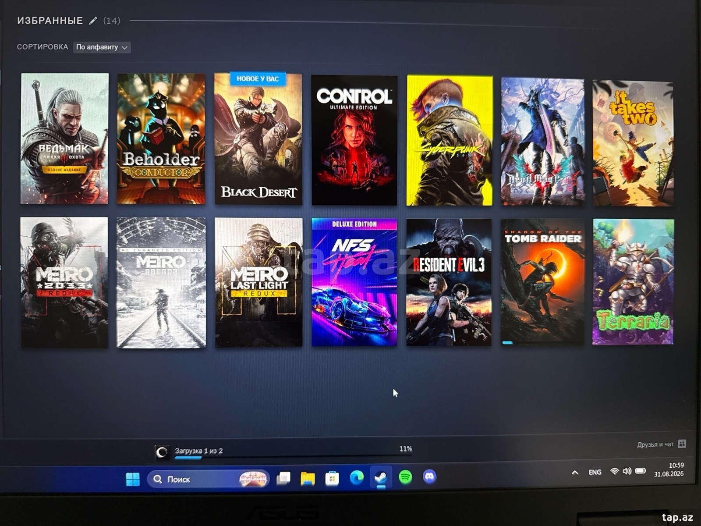The height and width of the screenshot is (526, 701).
Task: Open the Black Desert game cover
Action: [258, 139]
